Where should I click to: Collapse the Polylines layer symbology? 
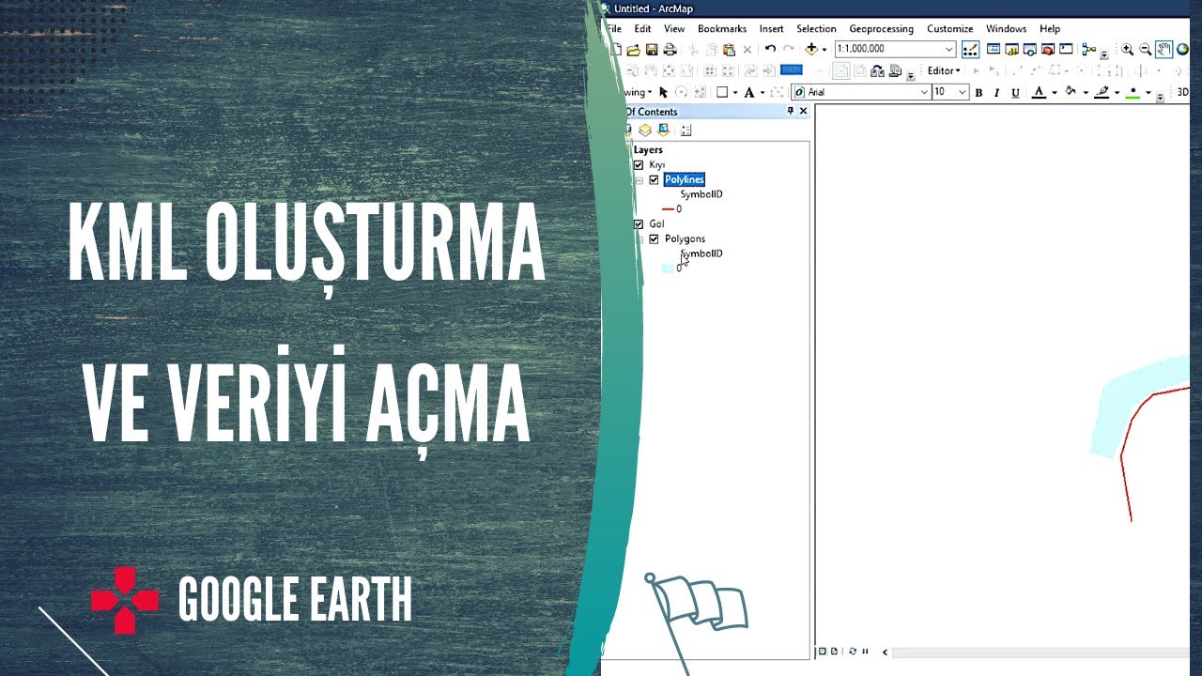click(x=640, y=180)
